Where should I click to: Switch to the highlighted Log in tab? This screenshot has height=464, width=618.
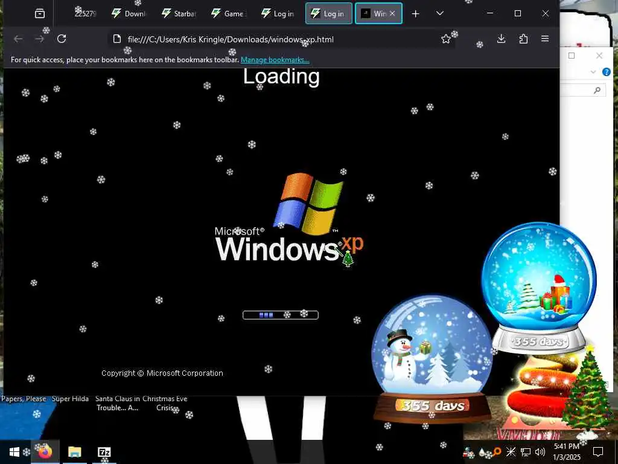tap(329, 14)
